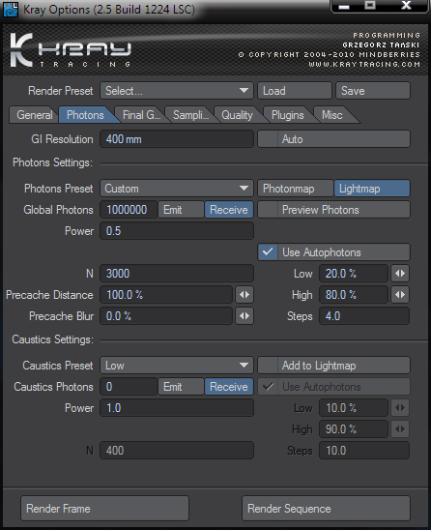This screenshot has height=530, width=431.
Task: Enable the Add to Lightmap checkbox
Action: pyautogui.click(x=268, y=366)
